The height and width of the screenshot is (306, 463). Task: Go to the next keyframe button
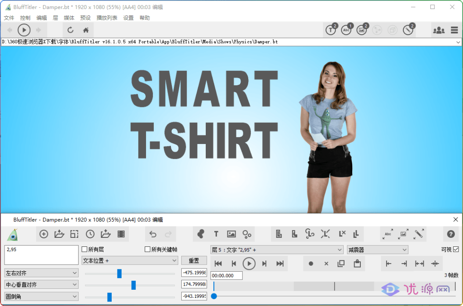tap(264, 264)
